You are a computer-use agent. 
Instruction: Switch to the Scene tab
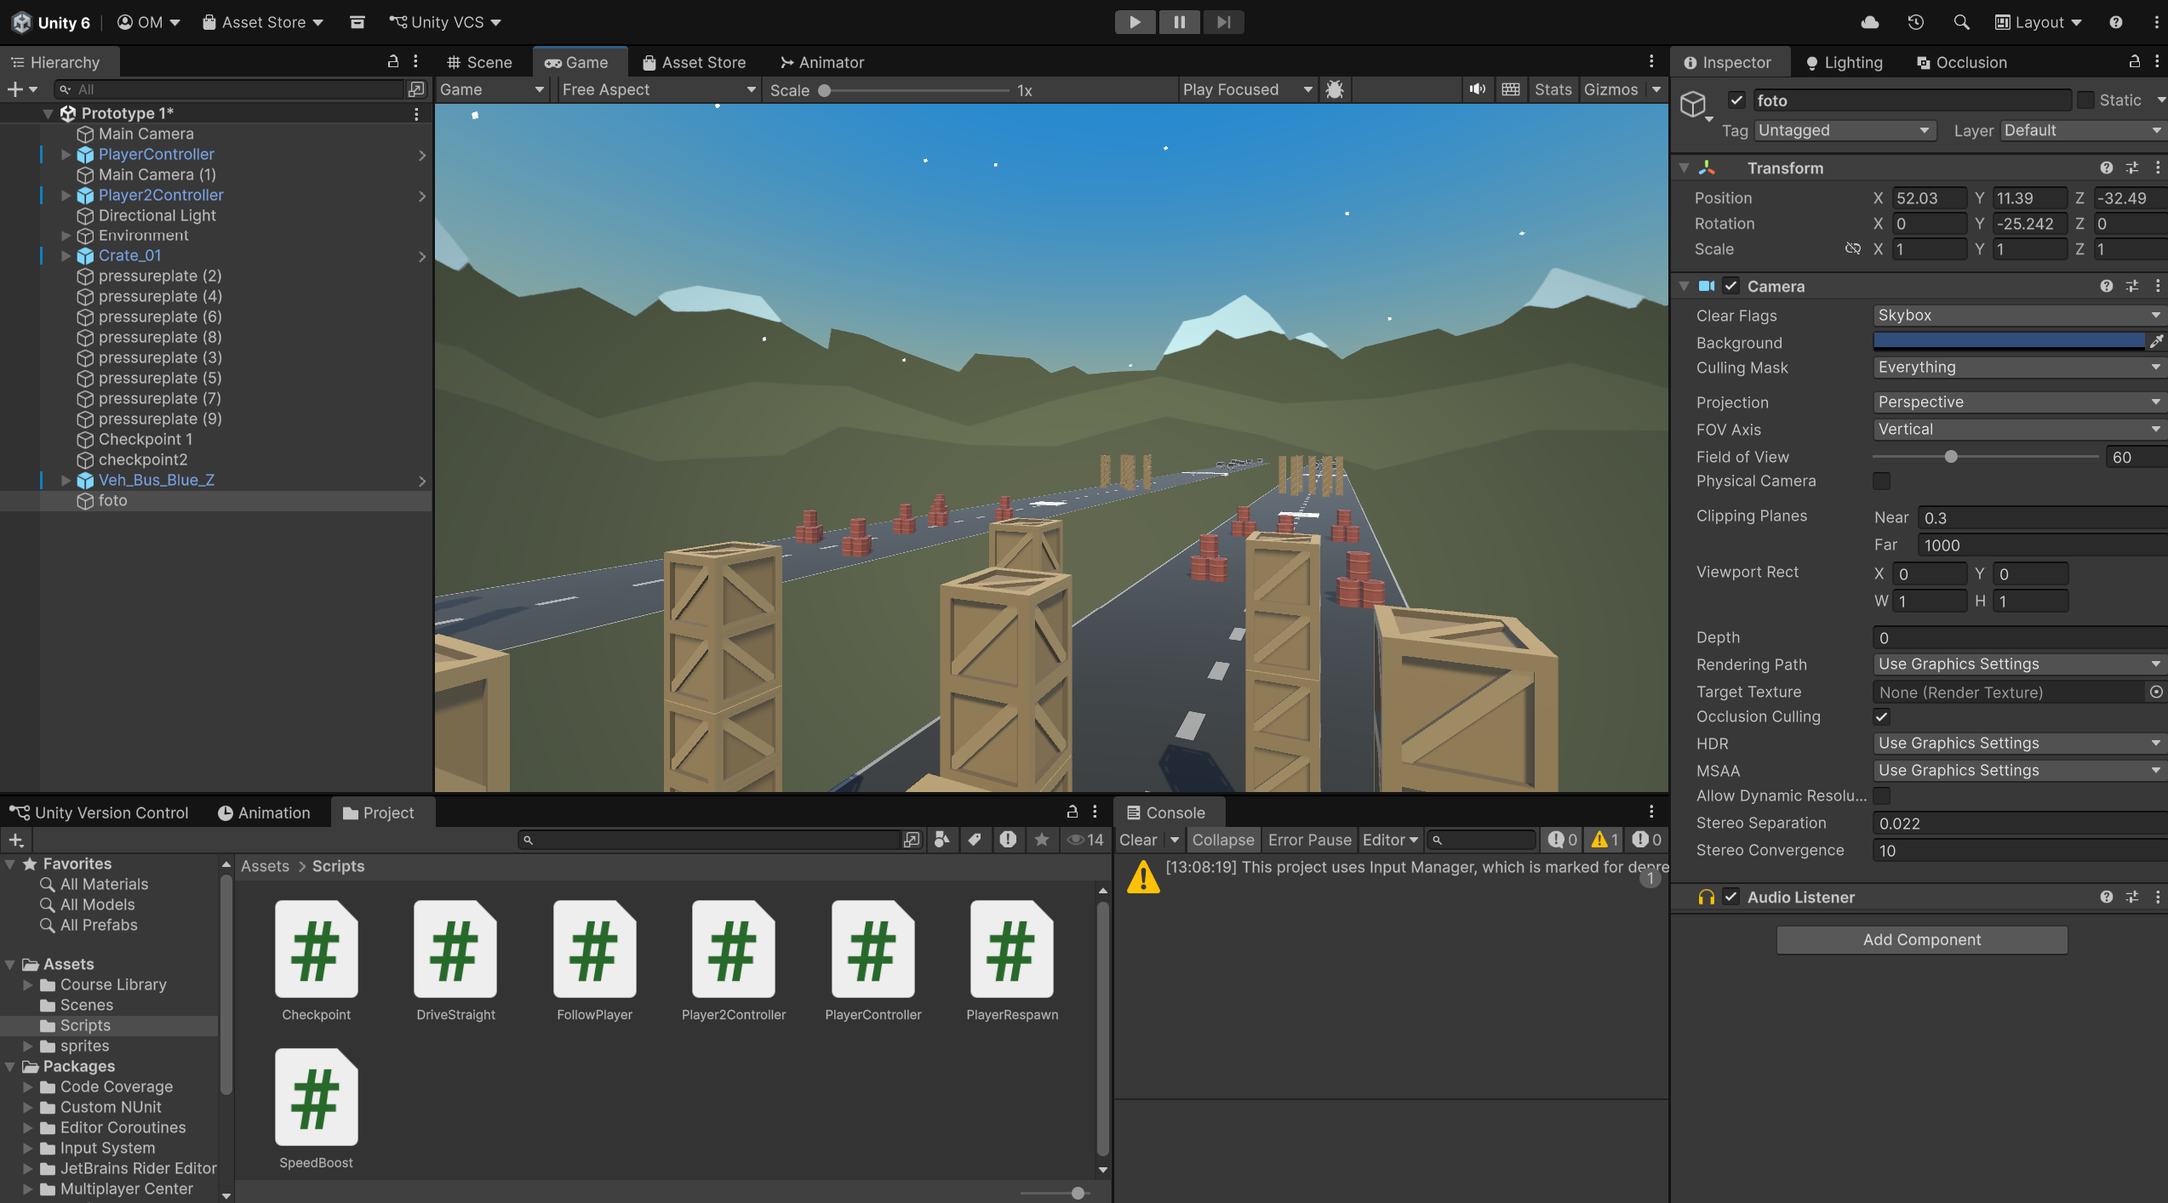pyautogui.click(x=480, y=62)
